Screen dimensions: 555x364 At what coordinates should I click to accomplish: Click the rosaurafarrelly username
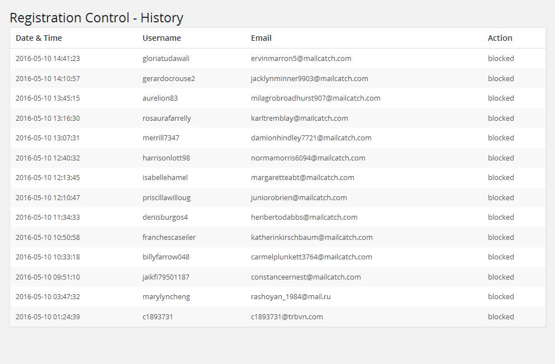pos(167,119)
